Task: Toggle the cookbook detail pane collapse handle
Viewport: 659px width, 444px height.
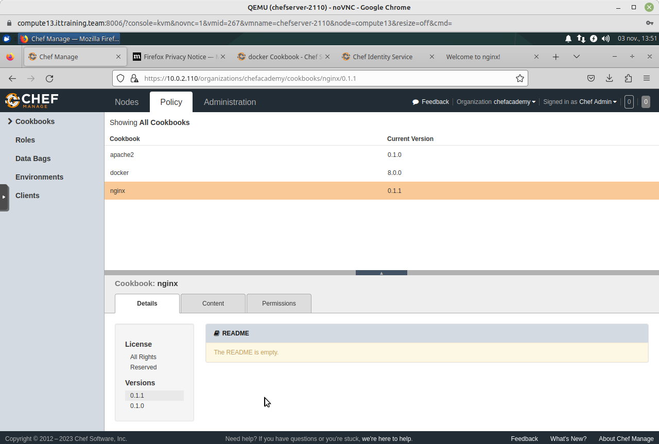Action: pos(381,273)
